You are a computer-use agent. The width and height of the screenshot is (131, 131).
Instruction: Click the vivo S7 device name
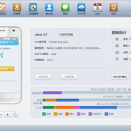(x=41, y=35)
